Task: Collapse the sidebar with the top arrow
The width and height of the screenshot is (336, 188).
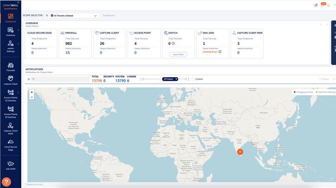Action: point(19,2)
